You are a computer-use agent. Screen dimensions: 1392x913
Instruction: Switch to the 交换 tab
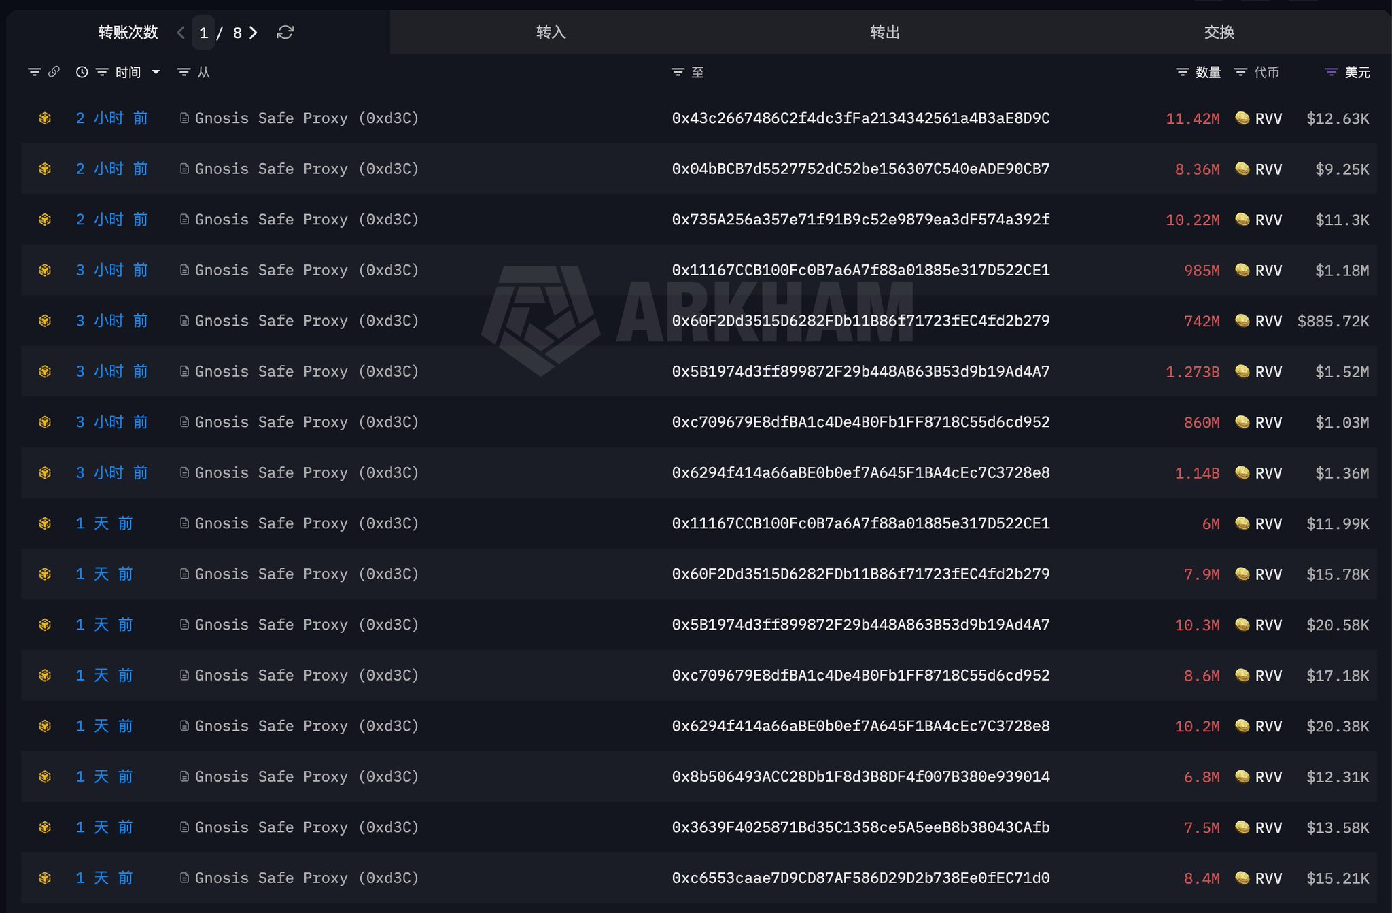tap(1218, 32)
